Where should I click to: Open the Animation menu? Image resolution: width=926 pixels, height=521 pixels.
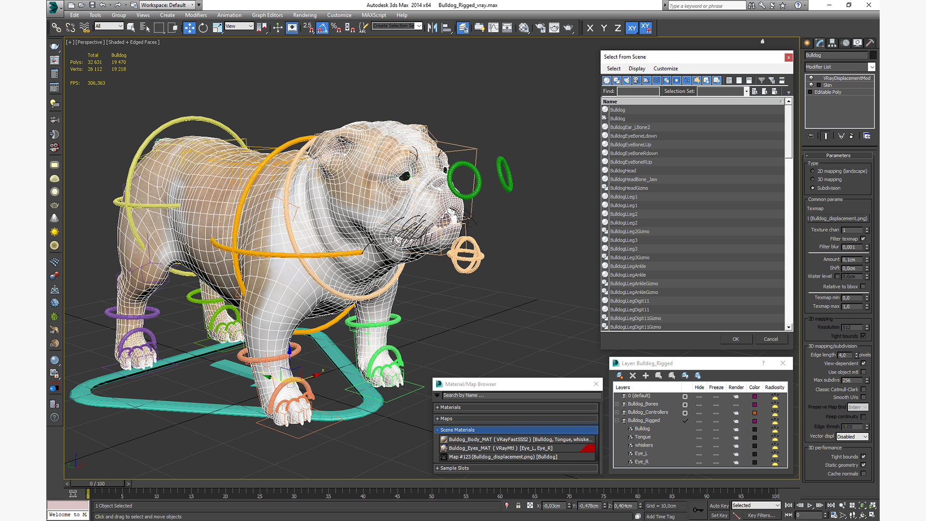pos(229,15)
